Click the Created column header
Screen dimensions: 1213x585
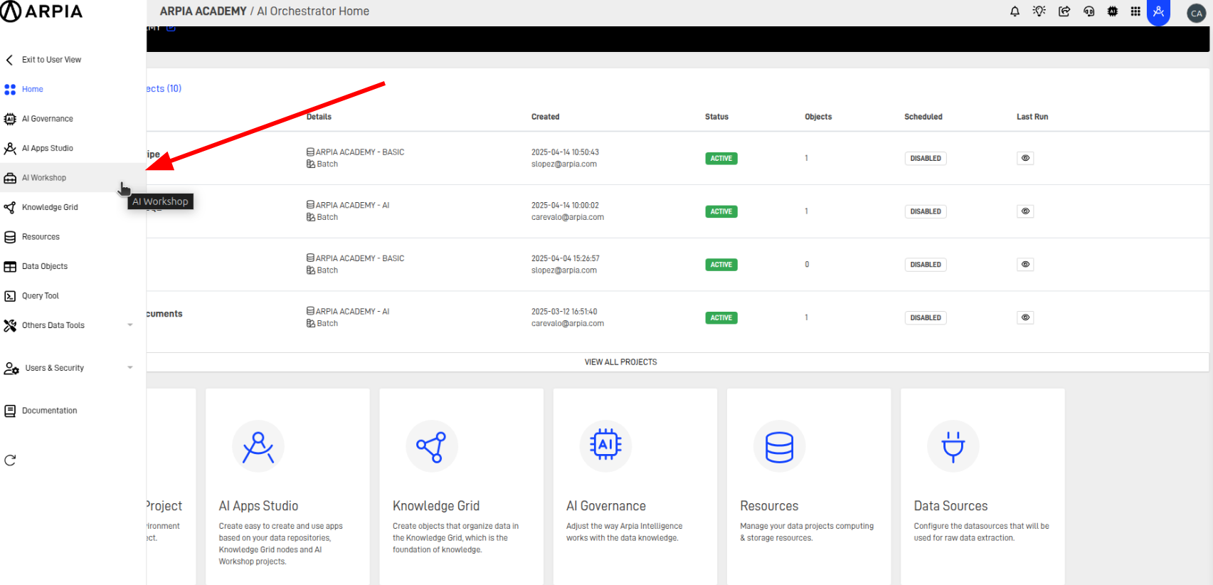pos(546,117)
